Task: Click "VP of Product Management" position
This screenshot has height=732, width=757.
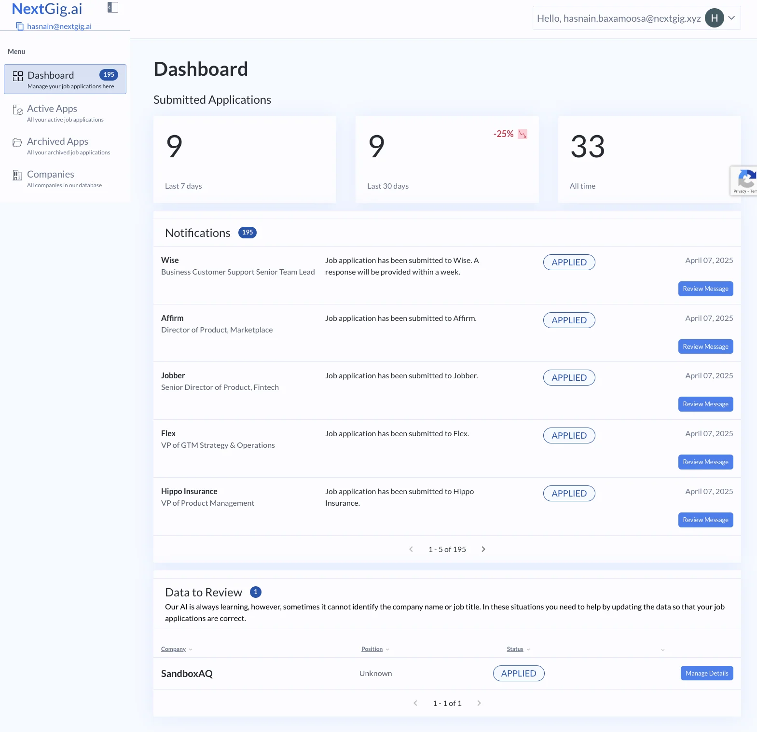Action: (207, 503)
